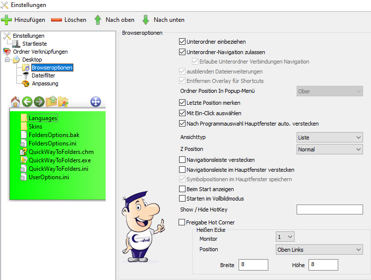Open the hot corner Position dropdown

tap(319, 249)
